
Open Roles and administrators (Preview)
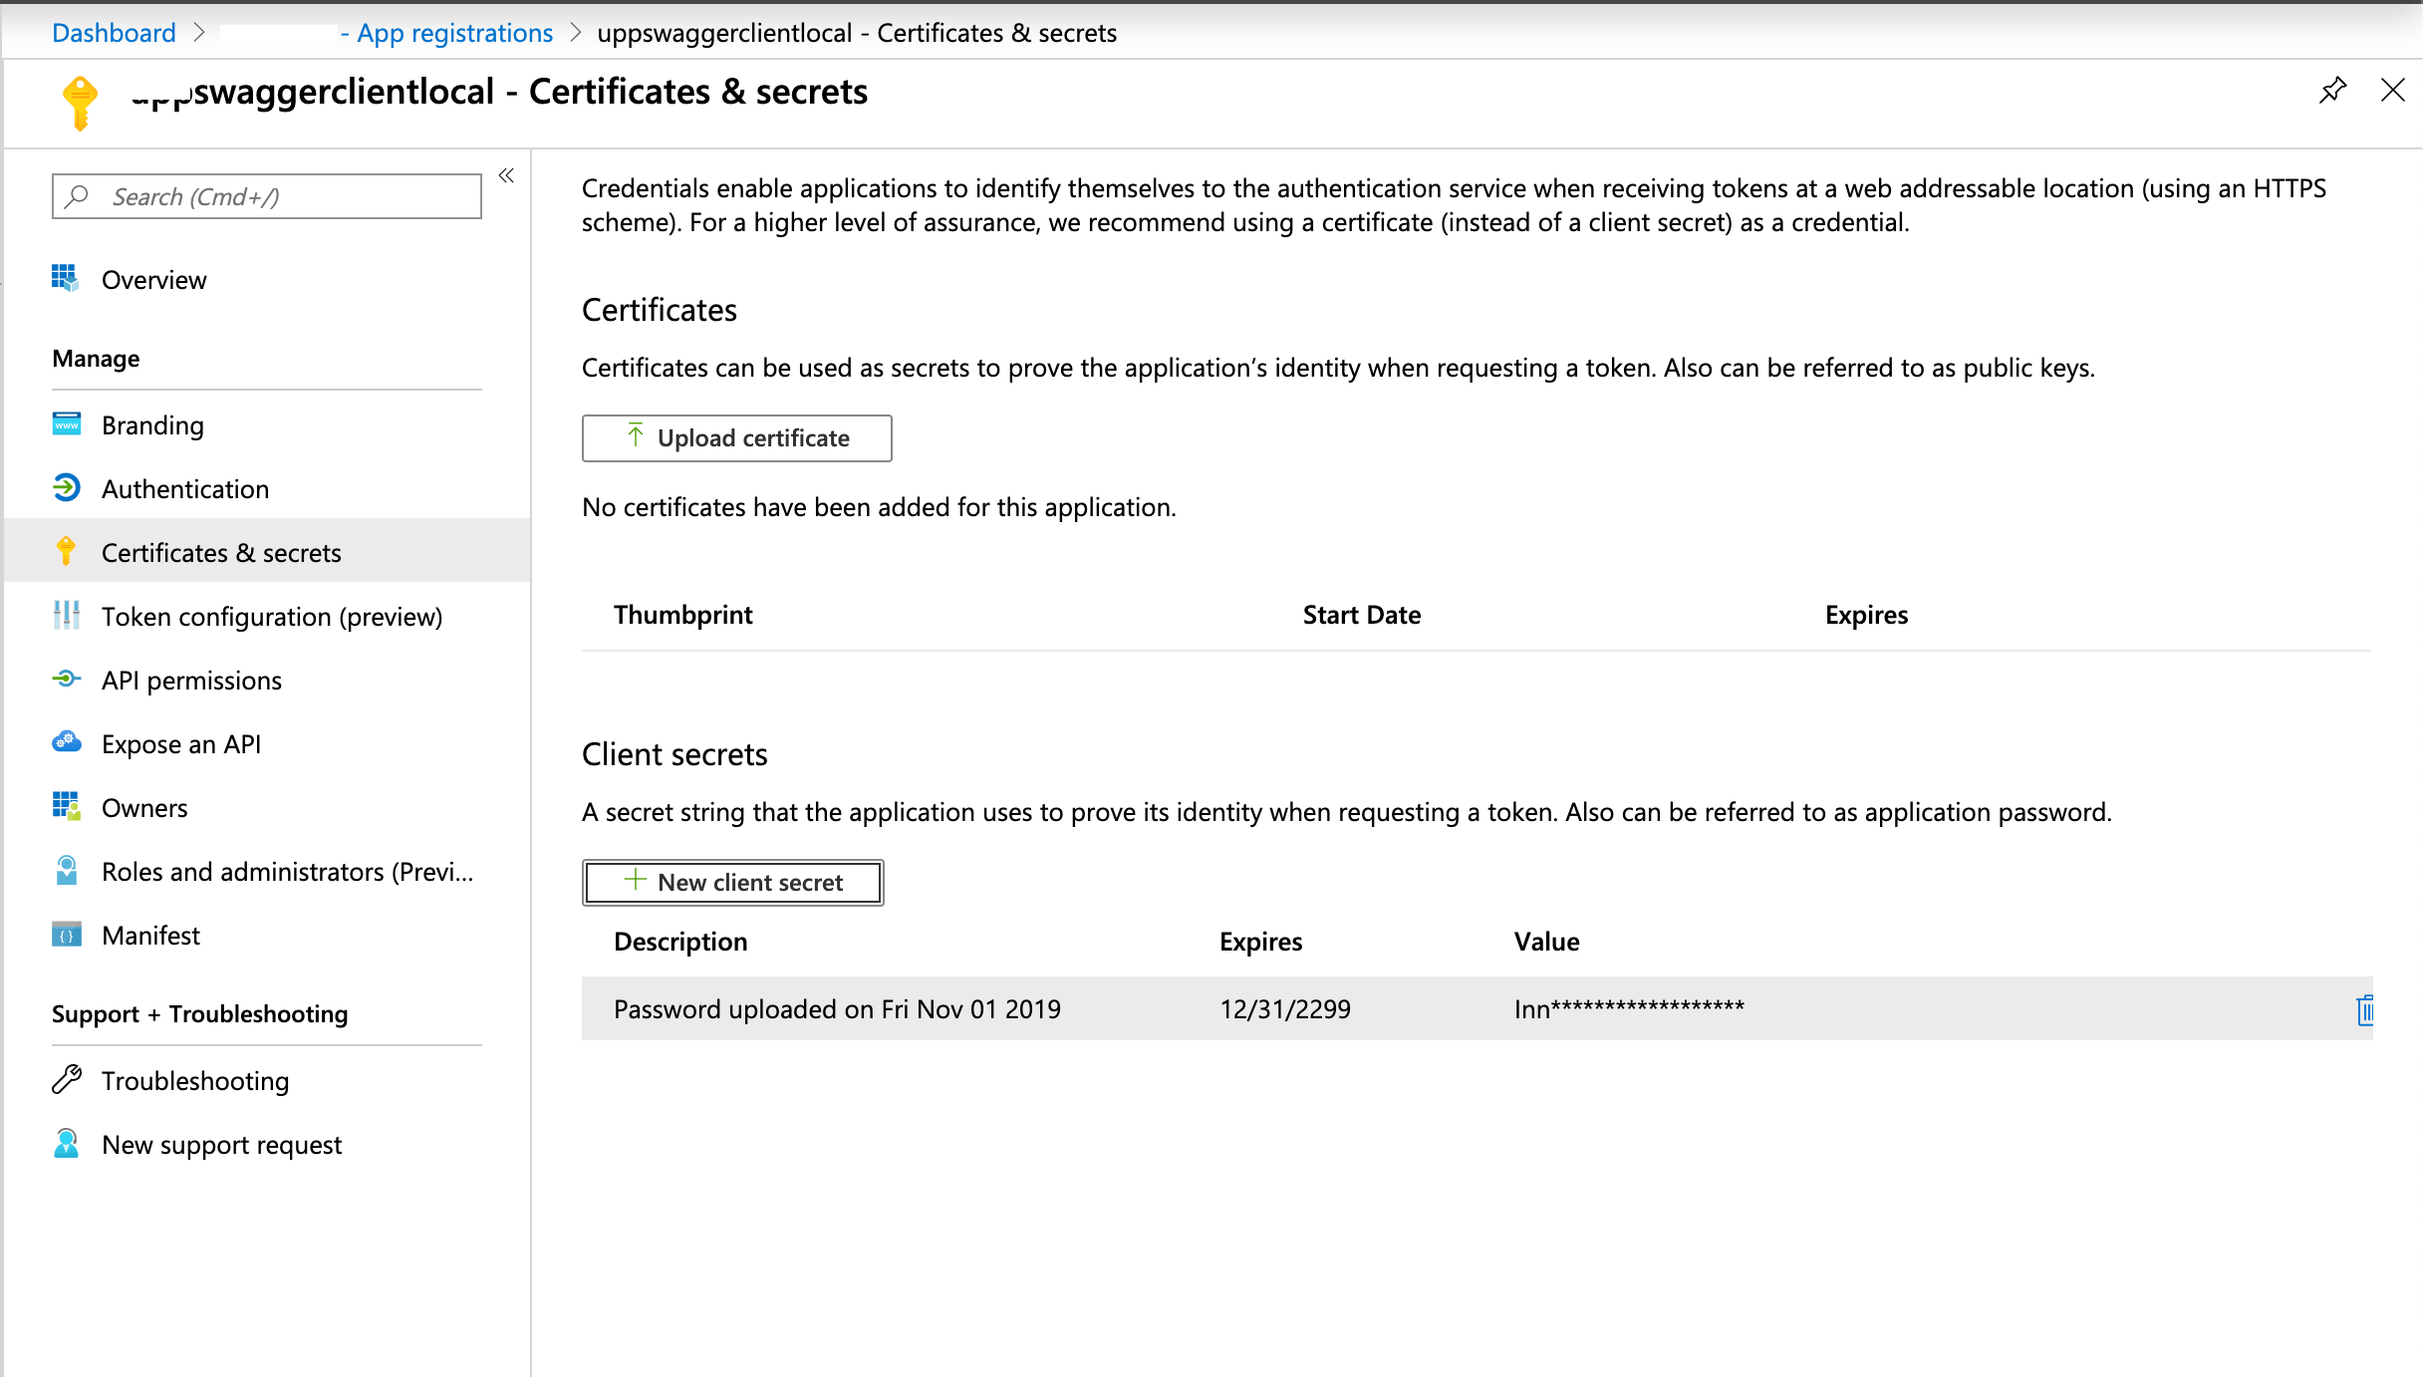[x=287, y=871]
